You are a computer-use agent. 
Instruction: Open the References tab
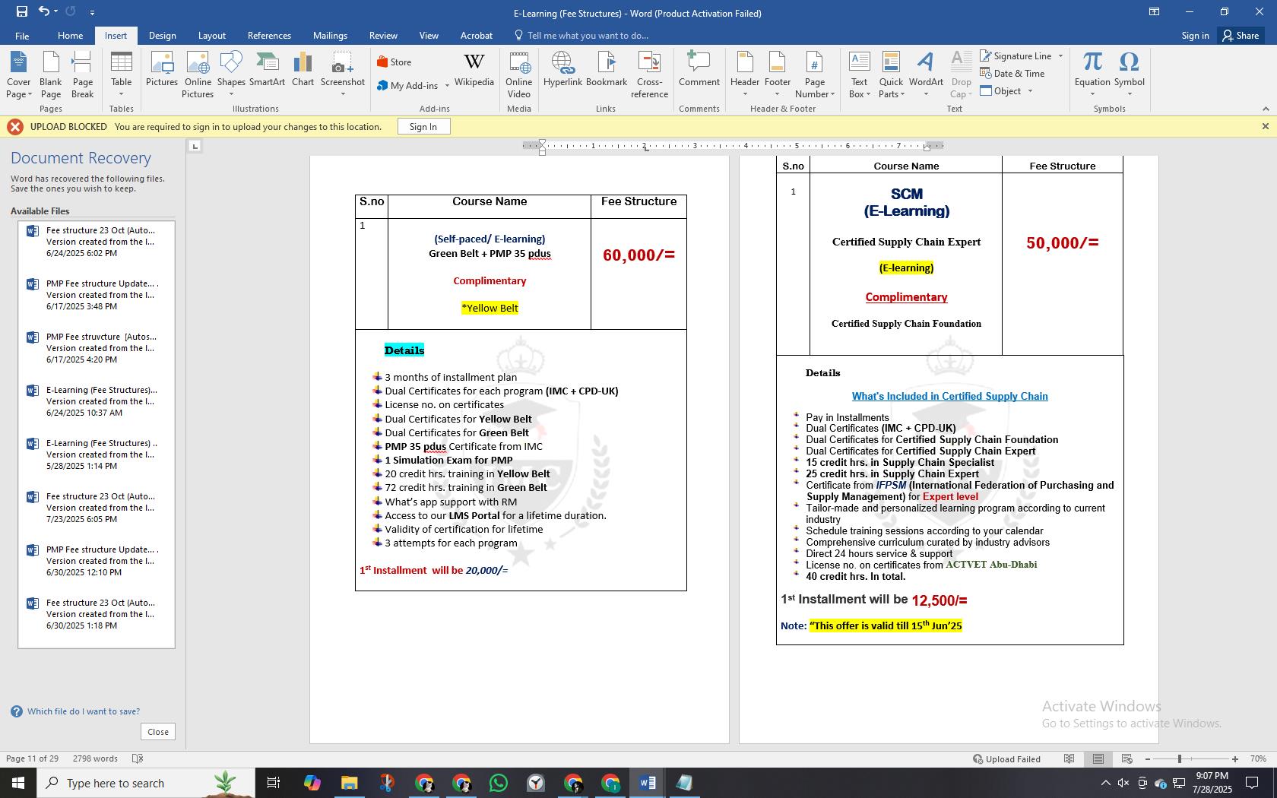tap(269, 36)
